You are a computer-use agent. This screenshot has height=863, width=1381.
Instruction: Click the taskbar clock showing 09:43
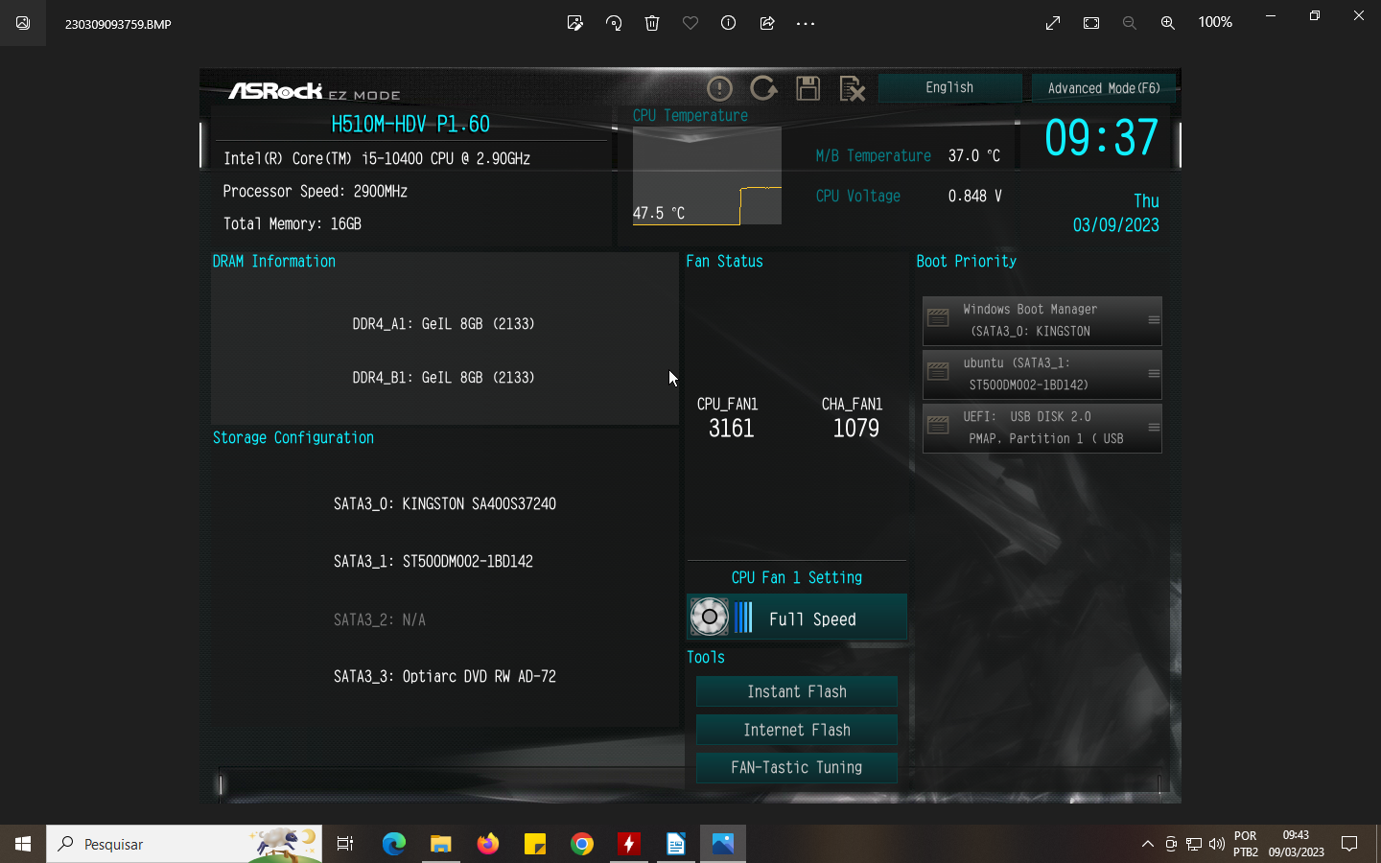point(1297,844)
